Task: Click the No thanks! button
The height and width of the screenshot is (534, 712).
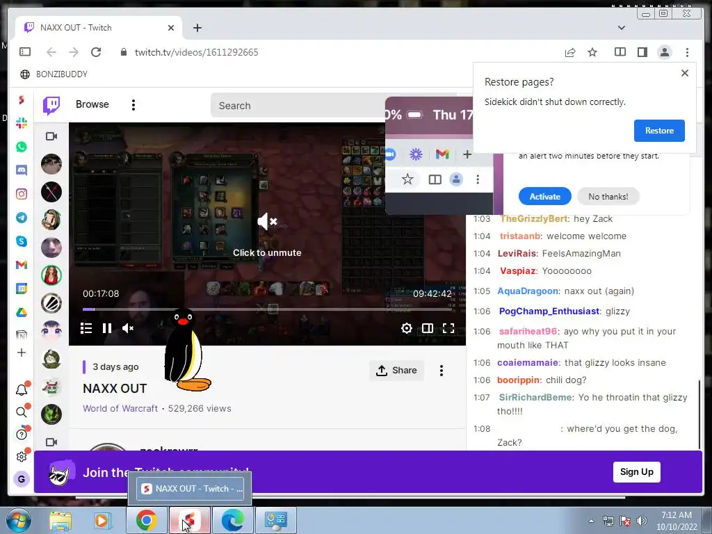Action: [608, 196]
